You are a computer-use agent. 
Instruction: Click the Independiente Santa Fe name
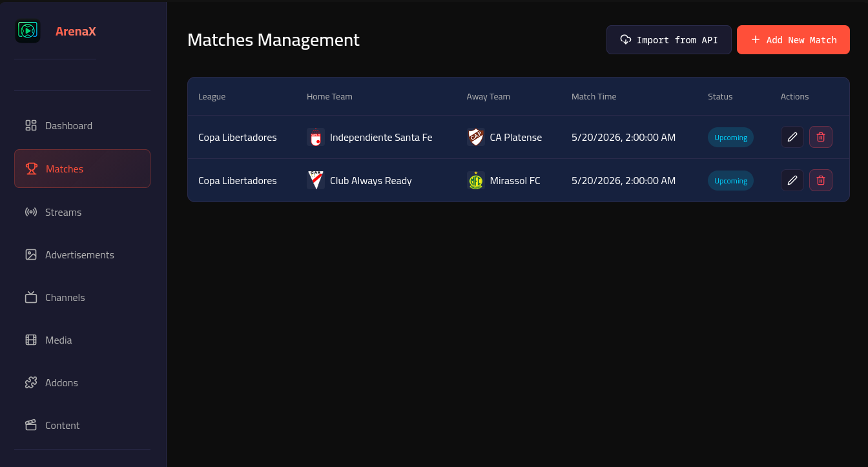pyautogui.click(x=381, y=137)
